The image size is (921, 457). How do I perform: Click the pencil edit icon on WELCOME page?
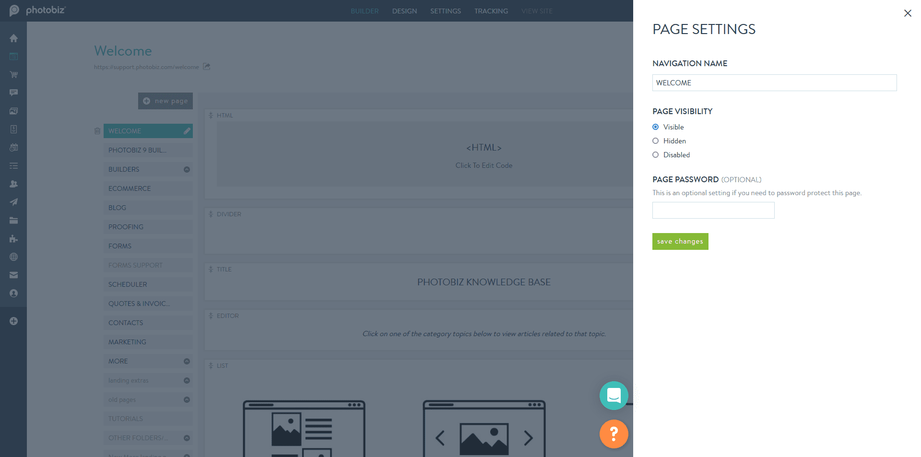187,130
